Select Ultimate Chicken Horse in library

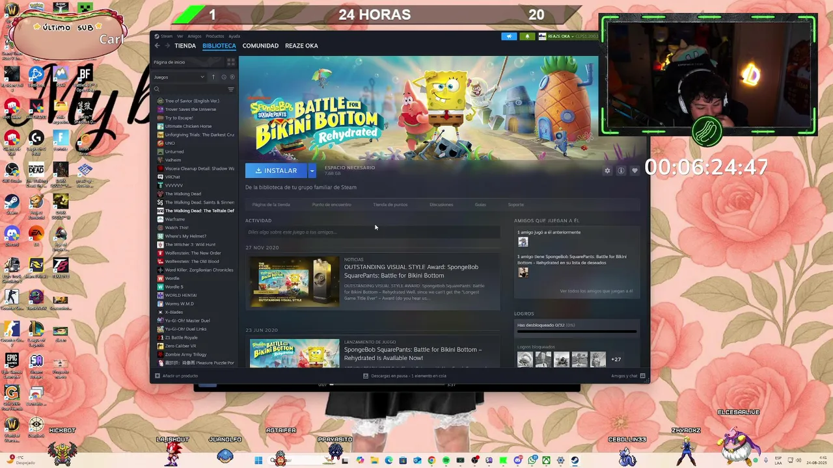coord(188,126)
